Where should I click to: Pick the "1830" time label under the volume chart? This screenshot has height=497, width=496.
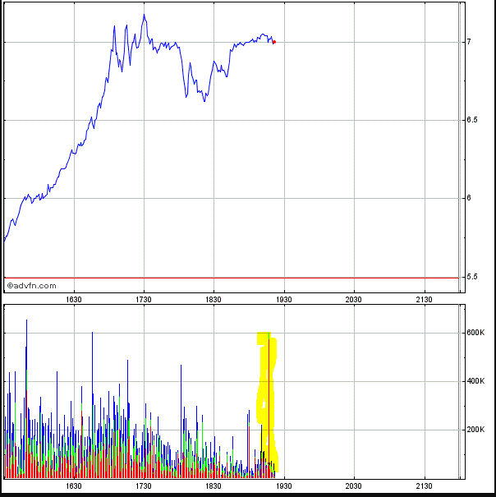[x=214, y=485]
